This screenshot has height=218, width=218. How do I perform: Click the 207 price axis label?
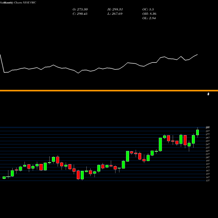pos(208,157)
